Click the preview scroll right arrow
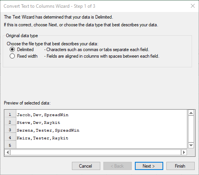199x175 pixels. [184, 153]
